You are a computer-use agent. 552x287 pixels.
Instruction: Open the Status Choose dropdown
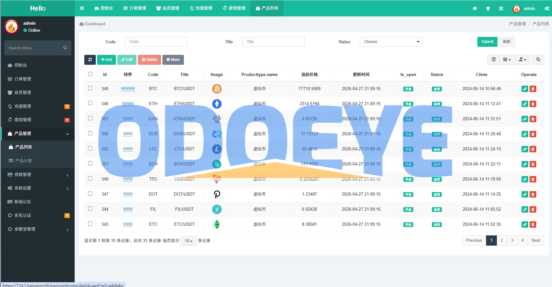391,42
